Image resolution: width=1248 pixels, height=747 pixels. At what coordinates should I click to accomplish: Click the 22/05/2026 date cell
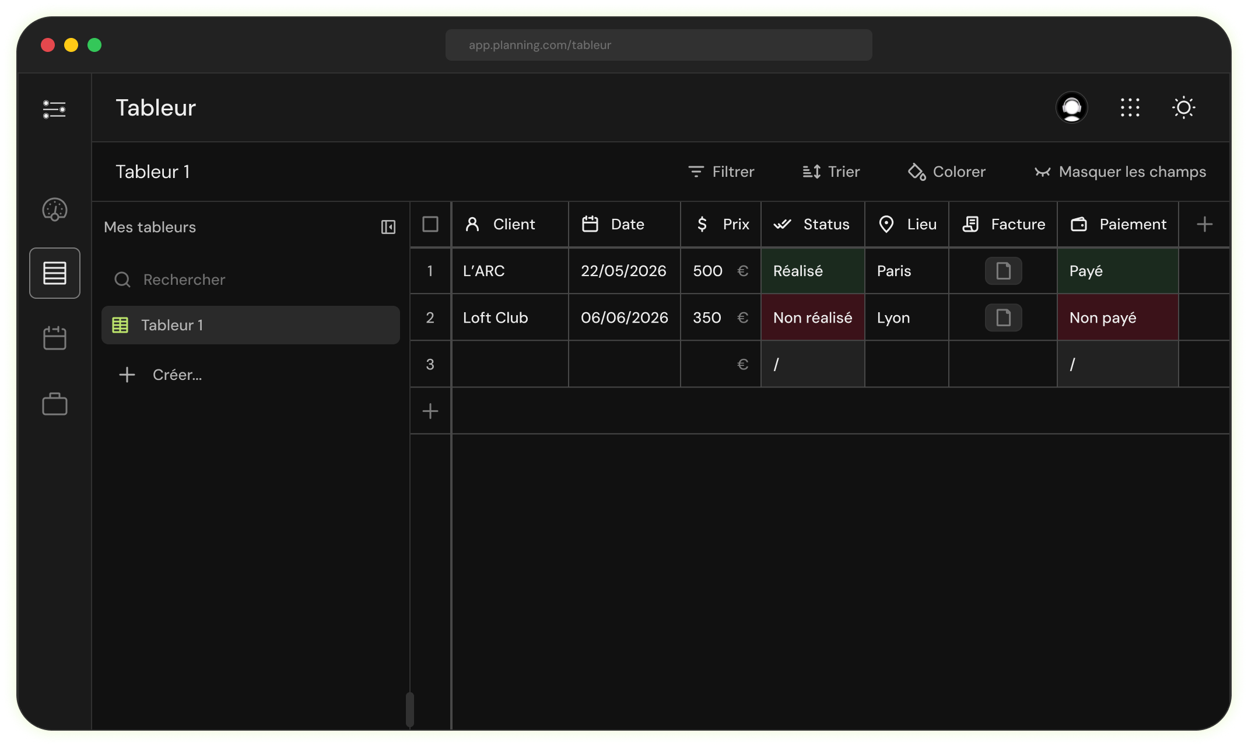tap(625, 271)
